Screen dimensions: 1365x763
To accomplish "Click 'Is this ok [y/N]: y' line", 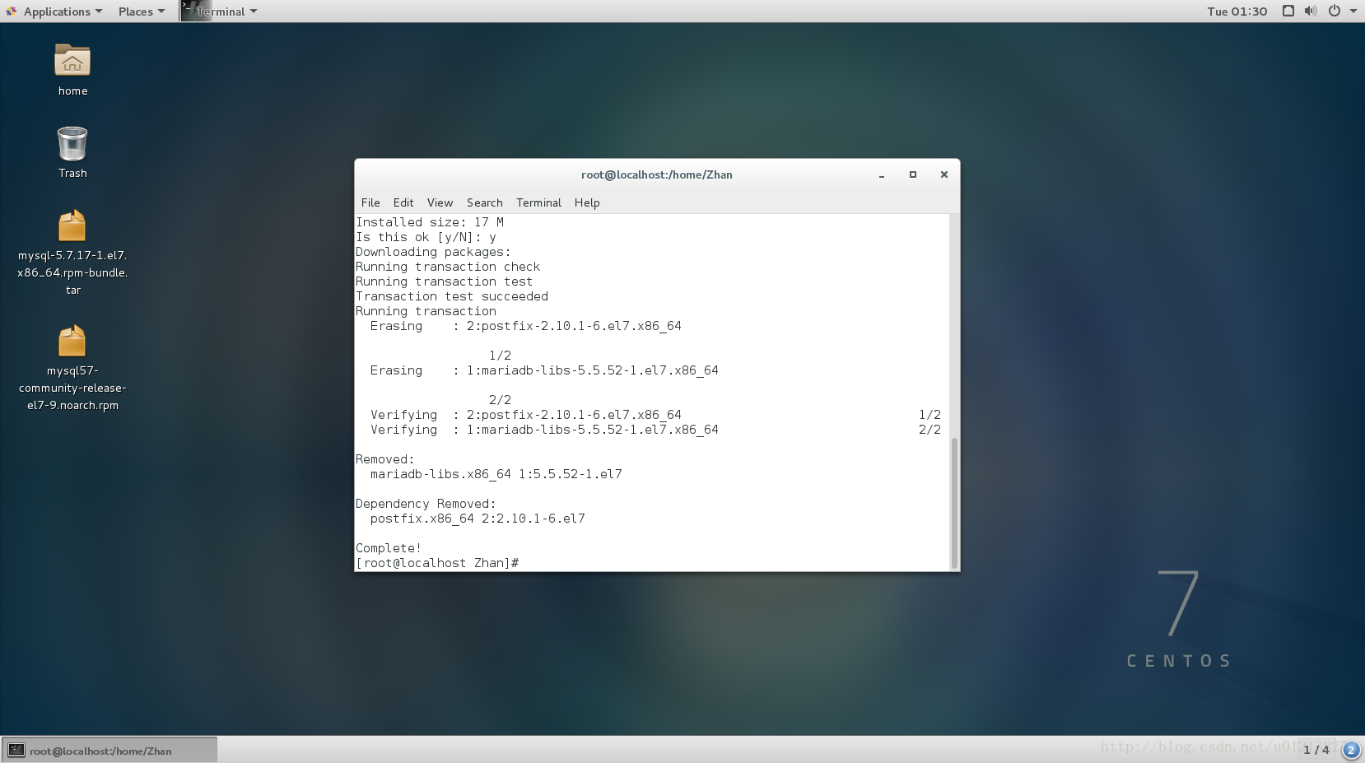I will tap(426, 237).
